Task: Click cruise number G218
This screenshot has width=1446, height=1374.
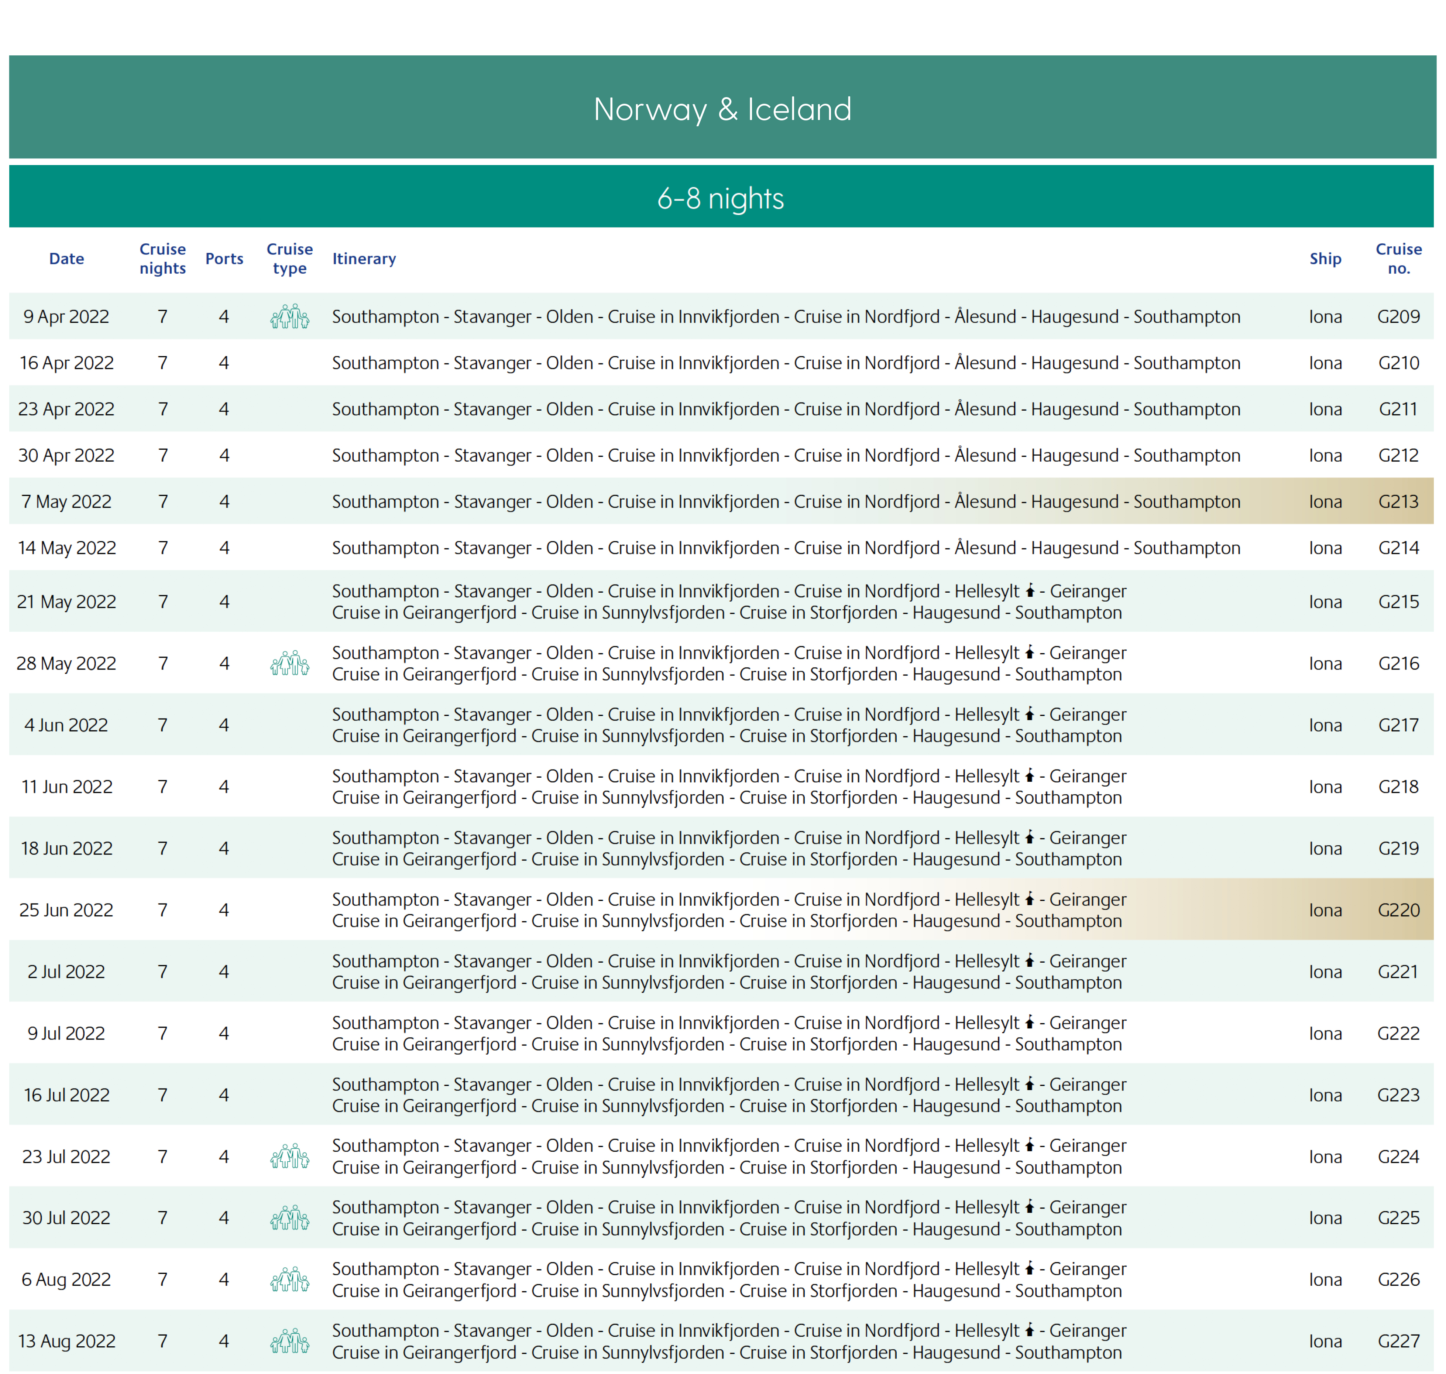Action: pos(1398,787)
